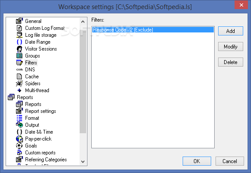Image resolution: width=251 pixels, height=173 pixels.
Task: Open the Spiders settings
Action: [33, 83]
